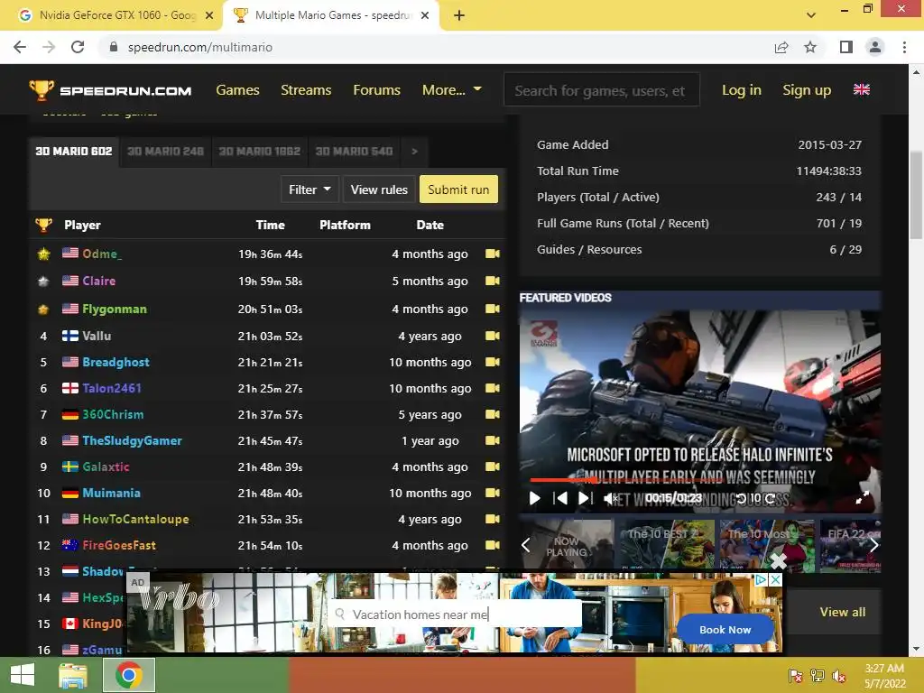Open Chrome three-dot menu
This screenshot has height=693, width=924.
[x=904, y=47]
